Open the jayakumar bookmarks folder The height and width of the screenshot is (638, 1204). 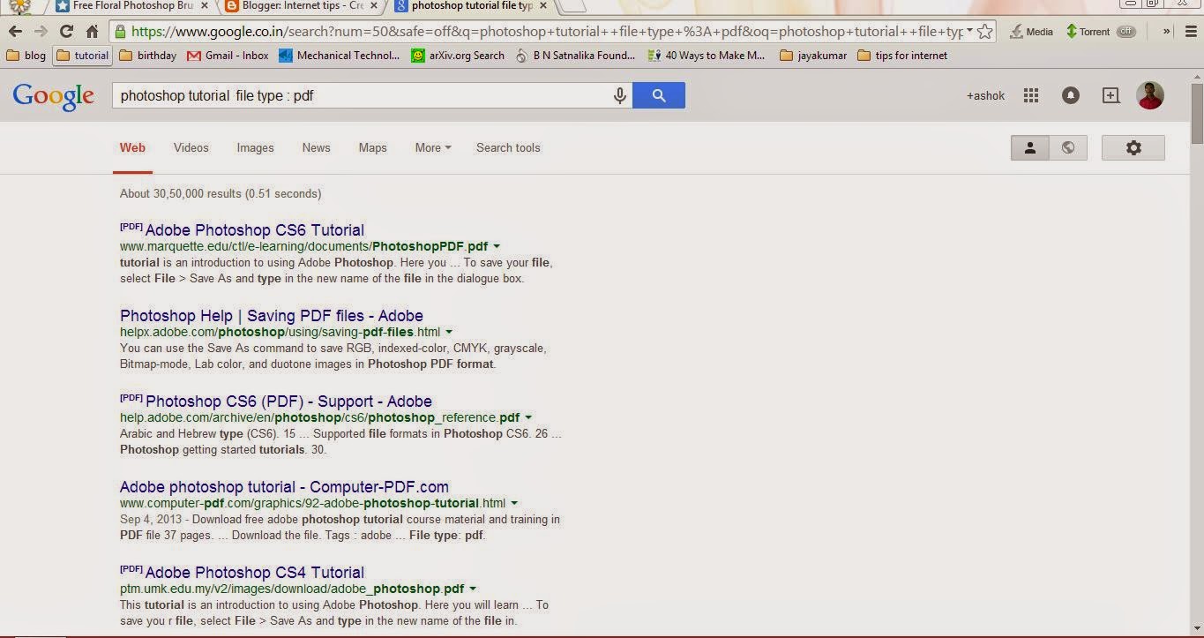click(x=814, y=56)
